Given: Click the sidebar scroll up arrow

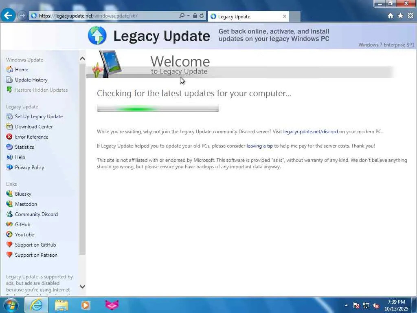Looking at the screenshot, I should click(x=82, y=59).
